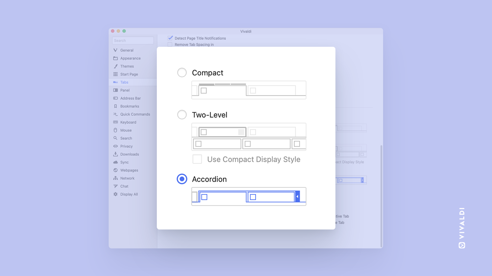Click the Privacy settings icon

(x=116, y=146)
